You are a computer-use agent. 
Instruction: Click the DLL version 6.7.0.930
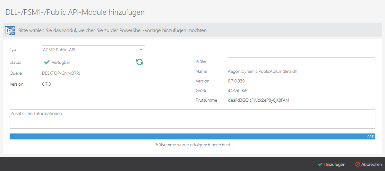click(236, 81)
